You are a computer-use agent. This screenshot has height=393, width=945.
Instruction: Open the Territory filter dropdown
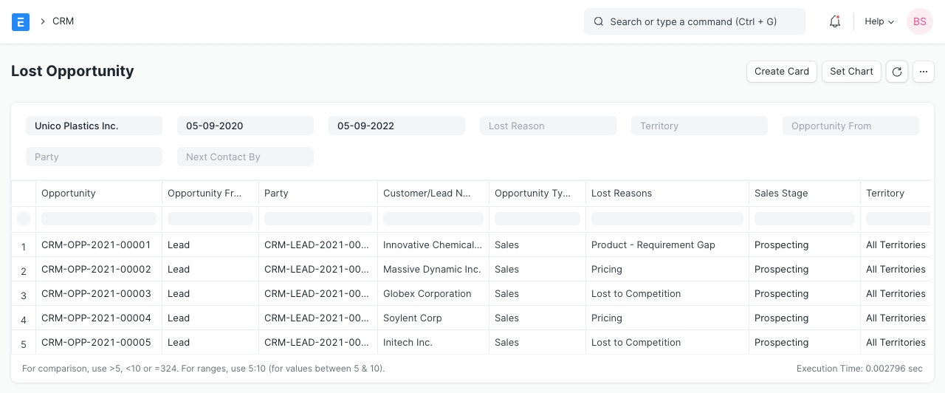click(699, 126)
